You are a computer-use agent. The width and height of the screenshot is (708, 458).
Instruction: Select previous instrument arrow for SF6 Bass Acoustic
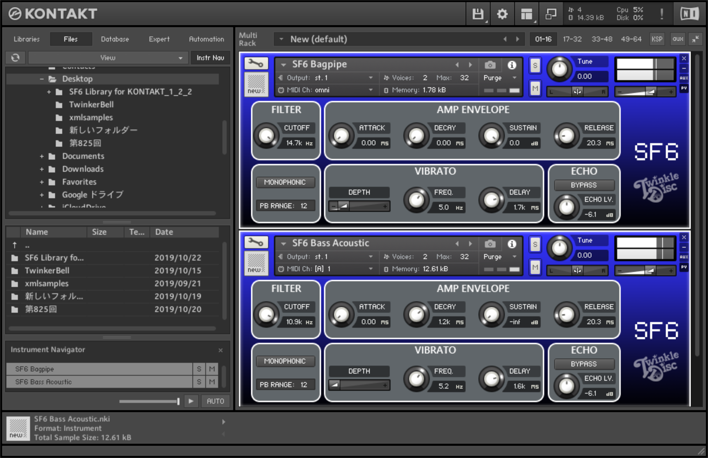[x=457, y=244]
